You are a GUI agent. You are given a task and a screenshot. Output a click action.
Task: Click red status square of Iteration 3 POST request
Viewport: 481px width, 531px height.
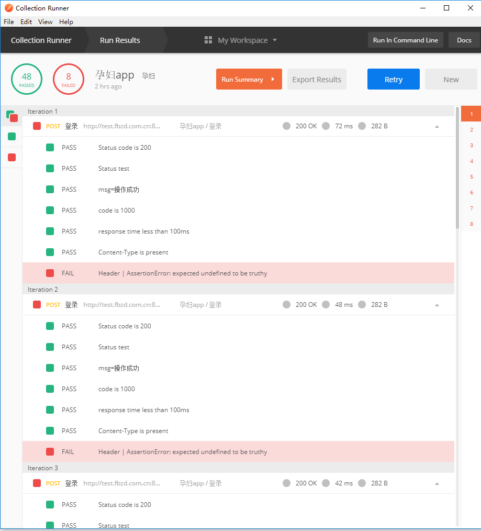(37, 483)
